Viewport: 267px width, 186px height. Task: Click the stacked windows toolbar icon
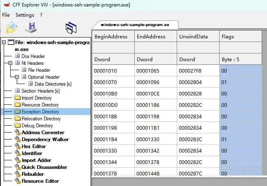click(x=71, y=28)
